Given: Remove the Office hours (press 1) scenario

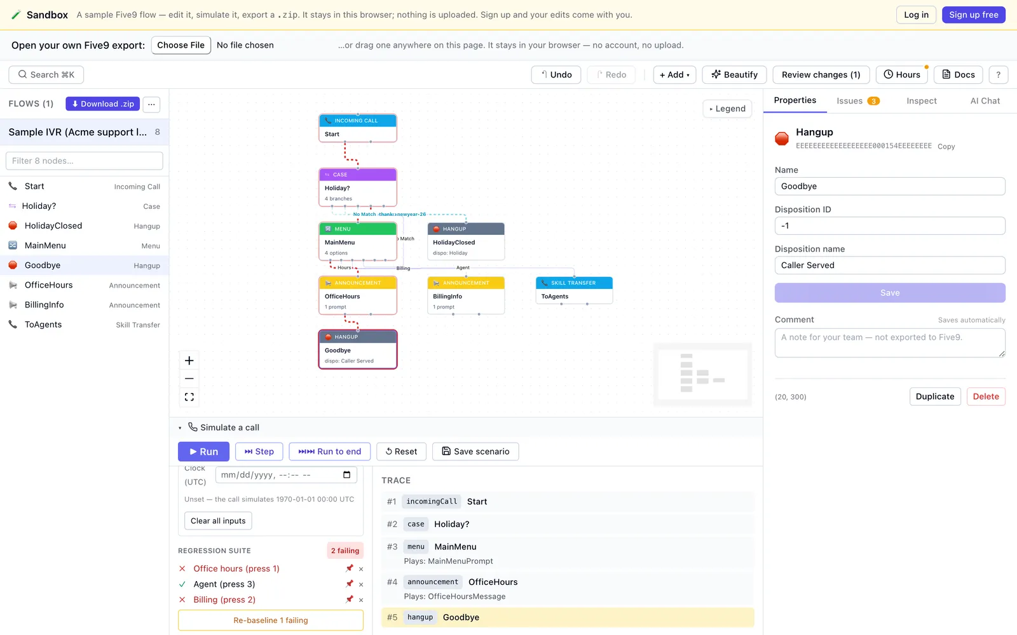Looking at the screenshot, I should (361, 569).
